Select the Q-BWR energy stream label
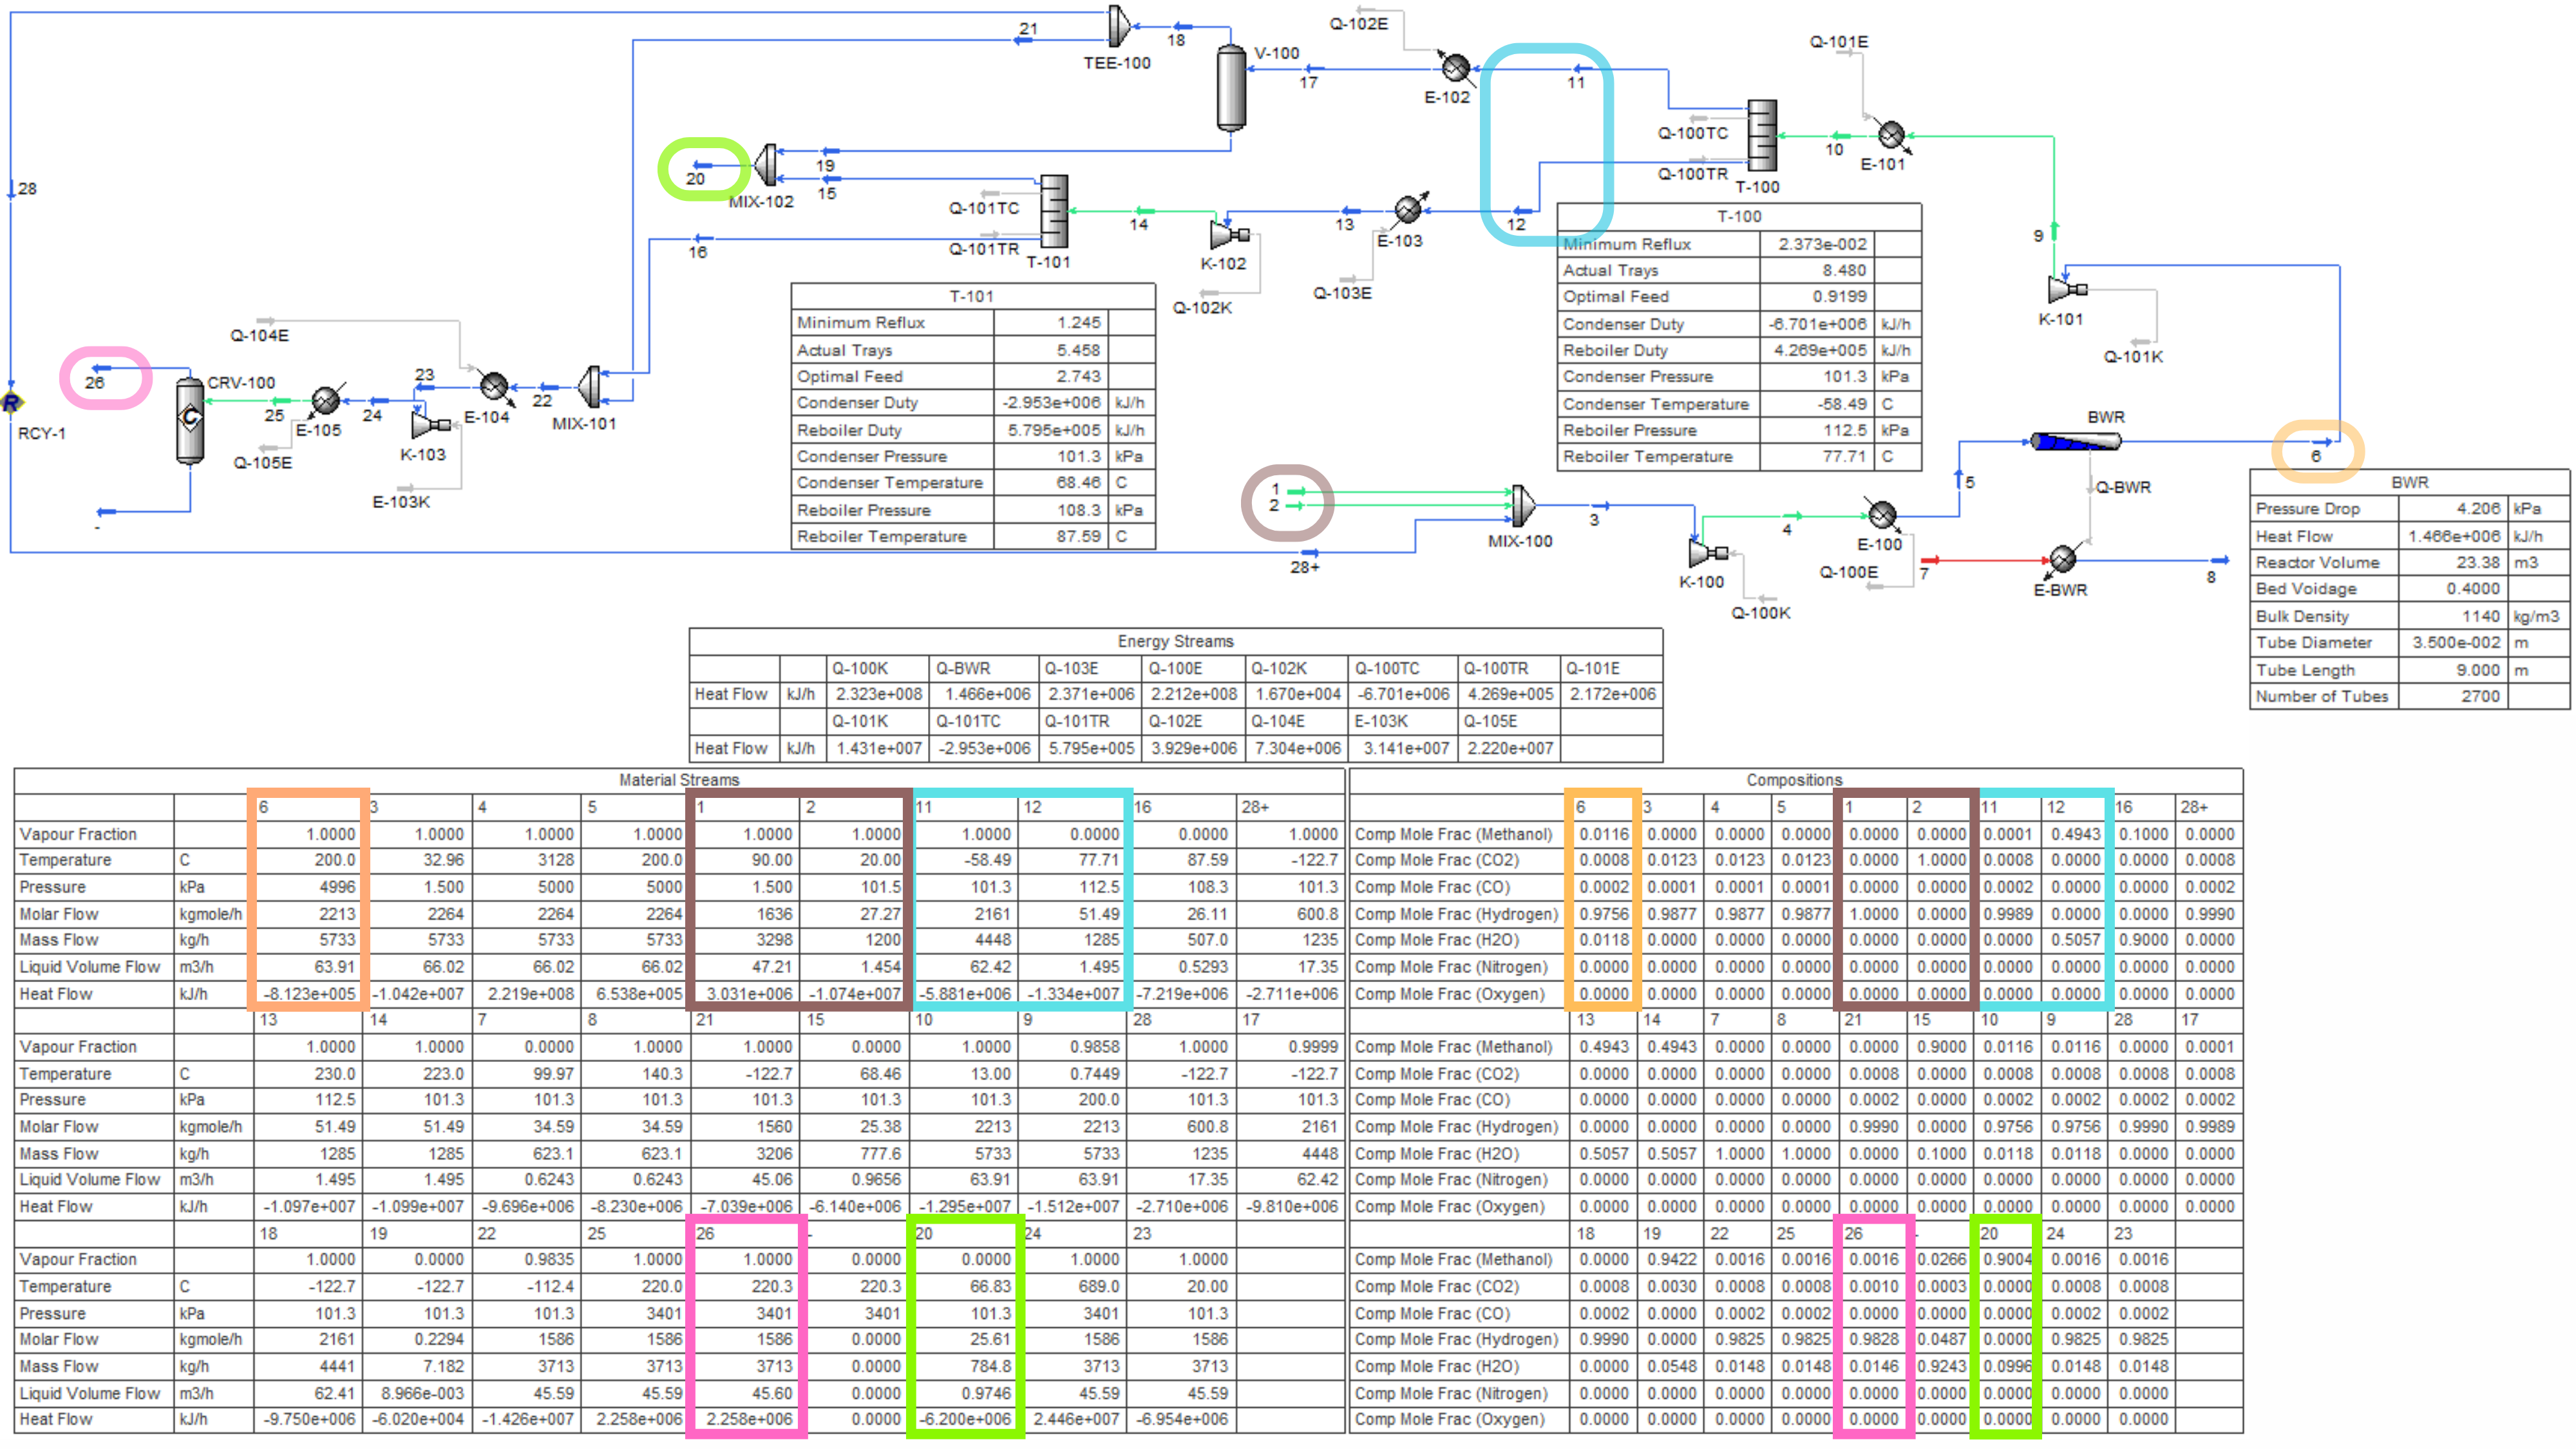Viewport: 2576px width, 1449px height. (2123, 488)
